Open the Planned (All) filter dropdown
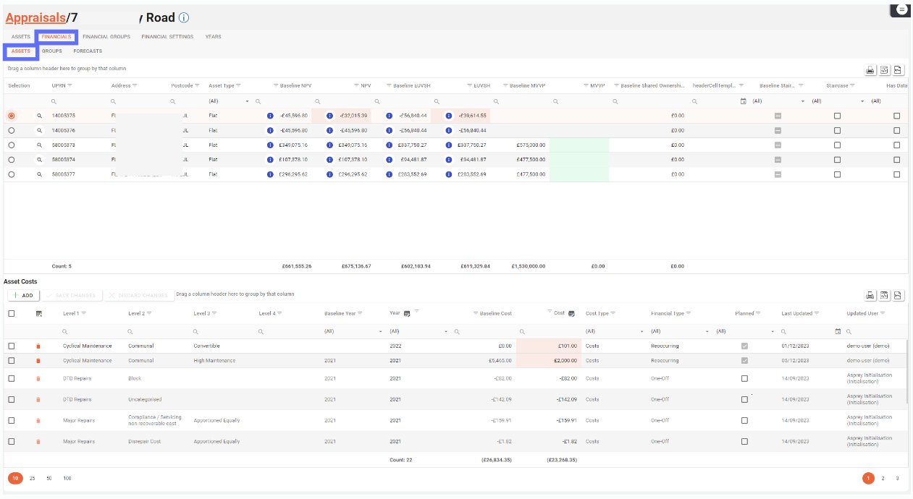 pyautogui.click(x=744, y=331)
